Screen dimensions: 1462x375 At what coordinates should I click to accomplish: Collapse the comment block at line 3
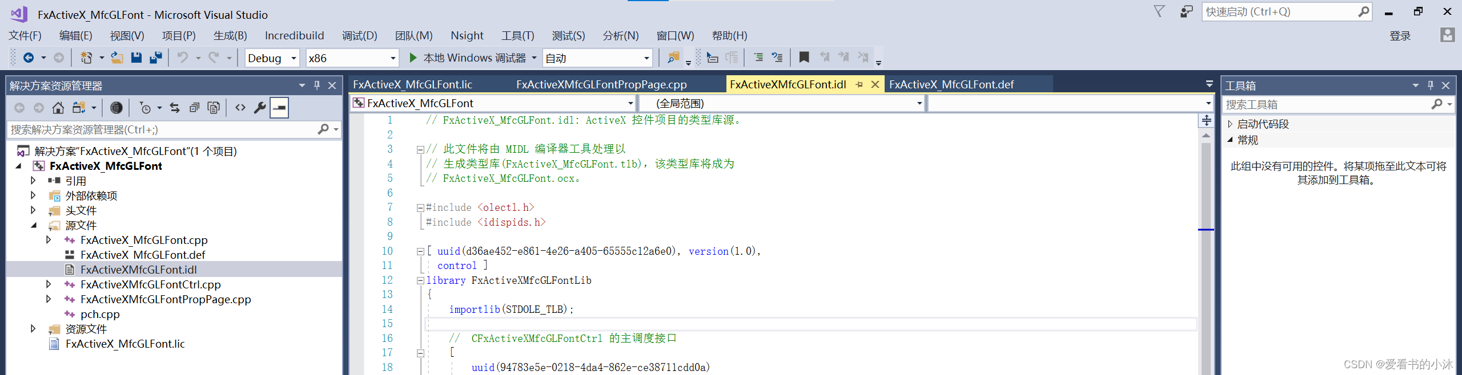420,150
